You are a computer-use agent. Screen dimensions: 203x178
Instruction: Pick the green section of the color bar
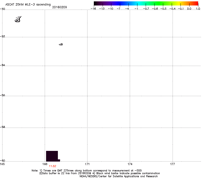159,4
